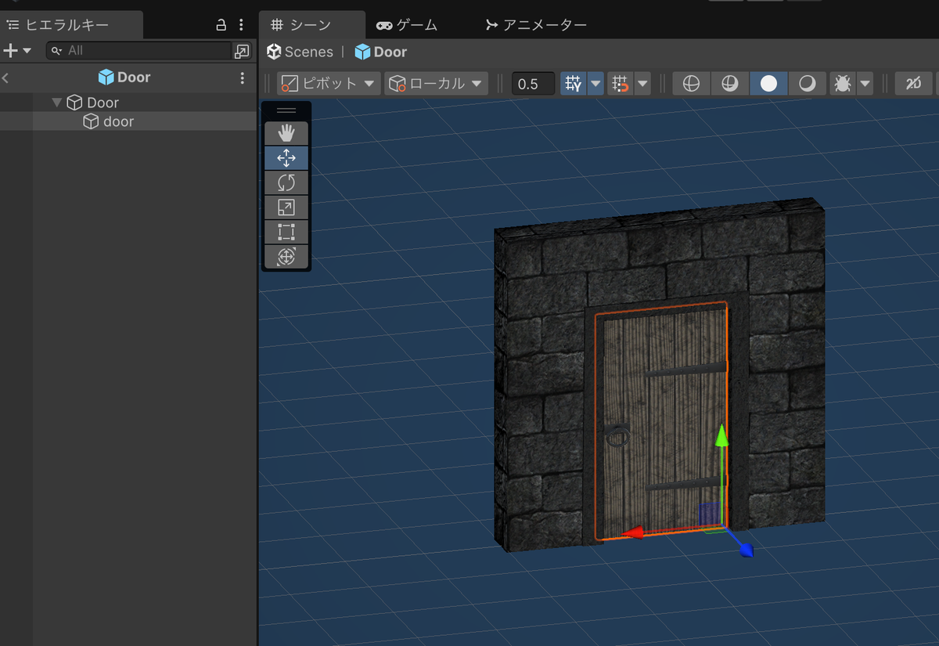Select the Move tool in overlay
Viewport: 939px width, 646px height.
tap(286, 158)
